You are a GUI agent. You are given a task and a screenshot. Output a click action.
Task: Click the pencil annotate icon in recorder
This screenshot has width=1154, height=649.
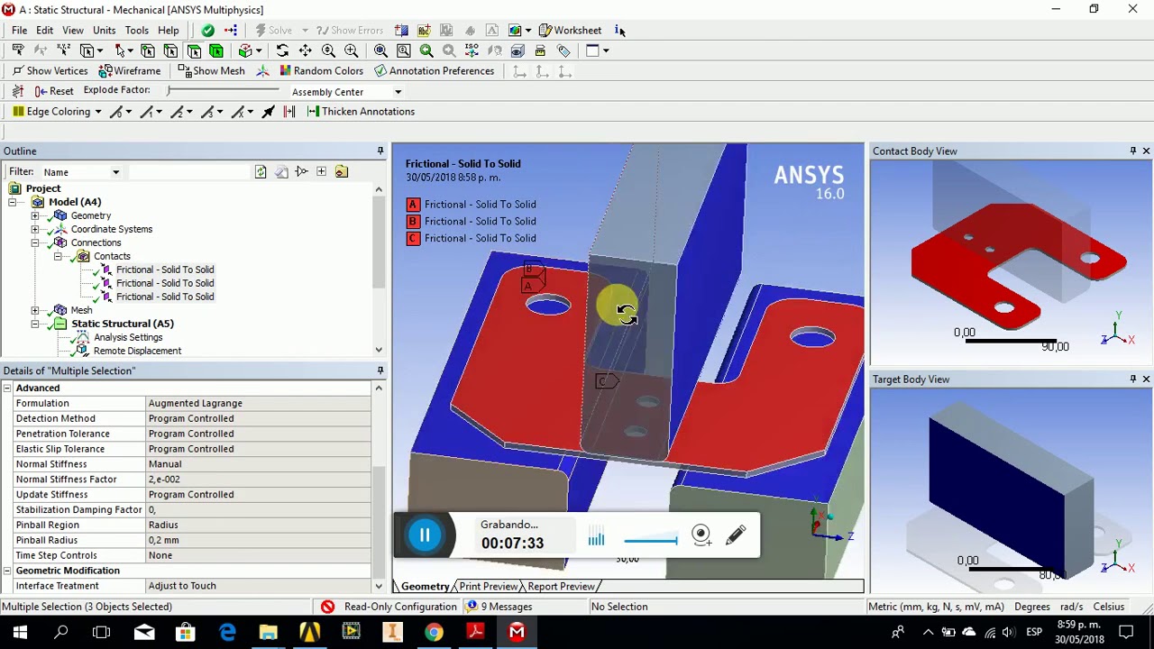coord(736,535)
